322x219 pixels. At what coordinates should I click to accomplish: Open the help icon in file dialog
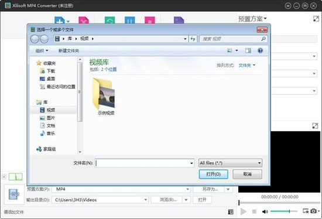point(260,50)
